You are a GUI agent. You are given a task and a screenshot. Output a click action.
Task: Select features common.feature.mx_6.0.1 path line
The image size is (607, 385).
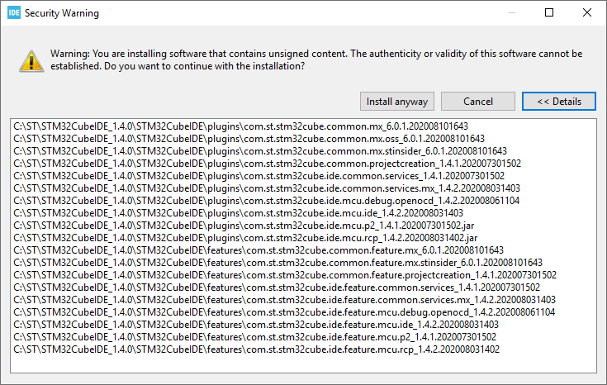click(x=258, y=250)
